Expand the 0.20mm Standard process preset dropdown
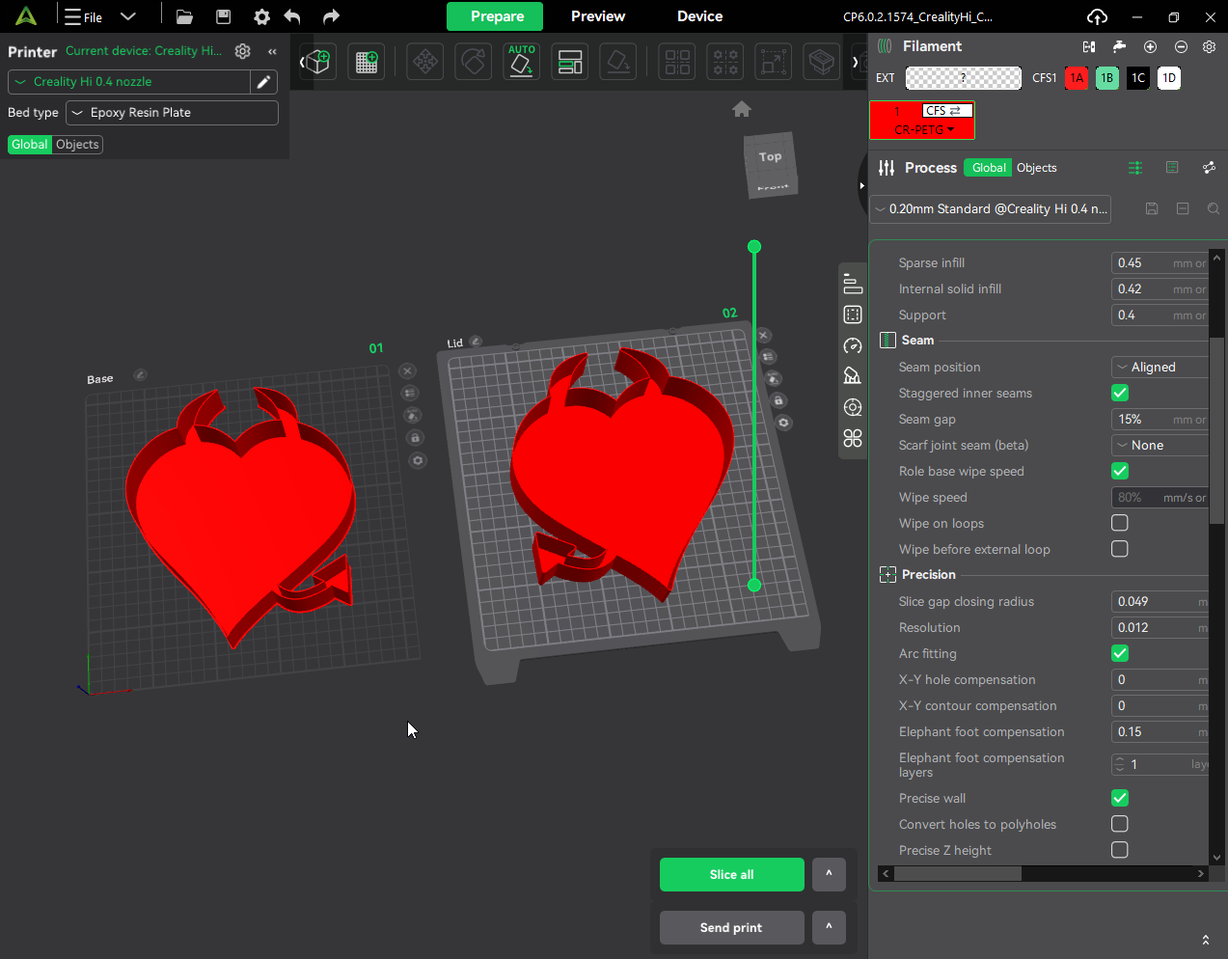1228x959 pixels. [x=990, y=209]
